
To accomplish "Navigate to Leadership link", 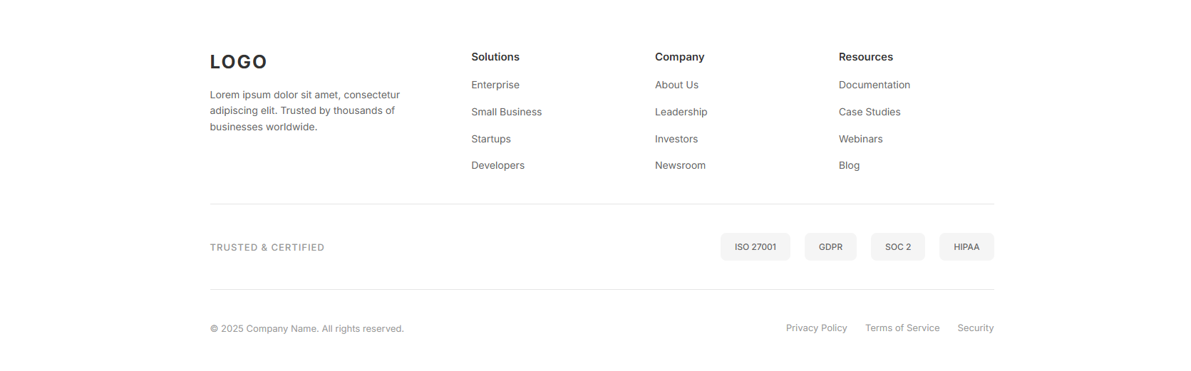I will pos(681,112).
